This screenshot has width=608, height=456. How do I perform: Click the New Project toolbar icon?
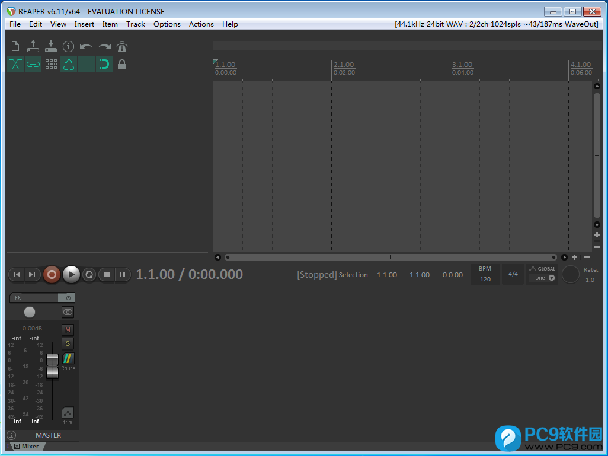(x=15, y=47)
